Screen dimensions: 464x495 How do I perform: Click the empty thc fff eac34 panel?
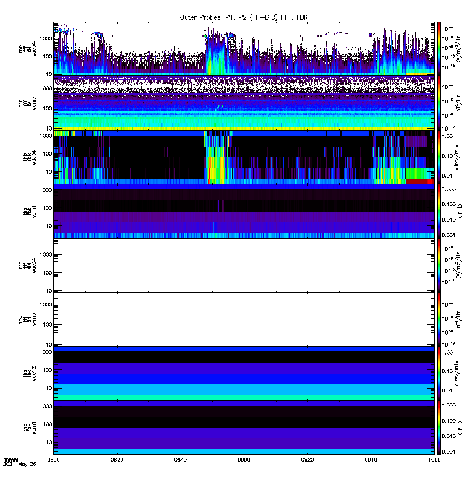244,265
